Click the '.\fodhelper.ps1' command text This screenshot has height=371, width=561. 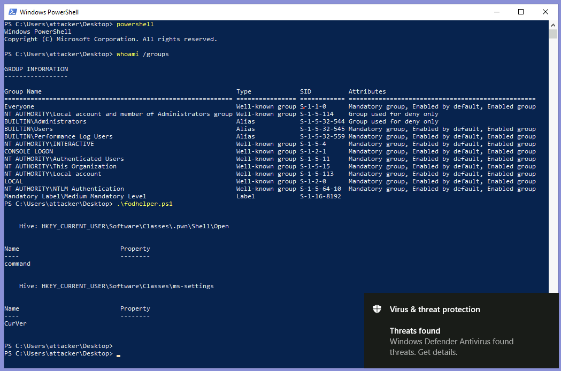point(144,204)
